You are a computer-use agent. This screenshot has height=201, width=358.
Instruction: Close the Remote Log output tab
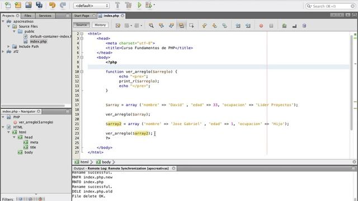(174, 168)
